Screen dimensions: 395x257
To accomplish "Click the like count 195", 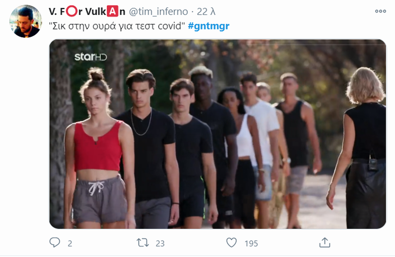I will pyautogui.click(x=251, y=243).
